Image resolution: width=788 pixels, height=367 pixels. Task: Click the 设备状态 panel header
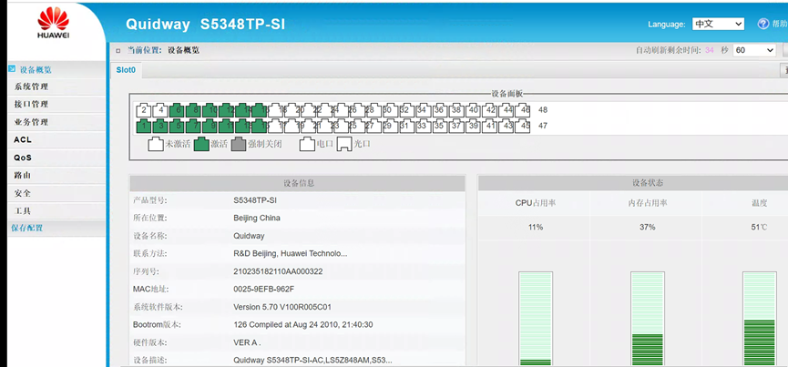click(x=633, y=183)
